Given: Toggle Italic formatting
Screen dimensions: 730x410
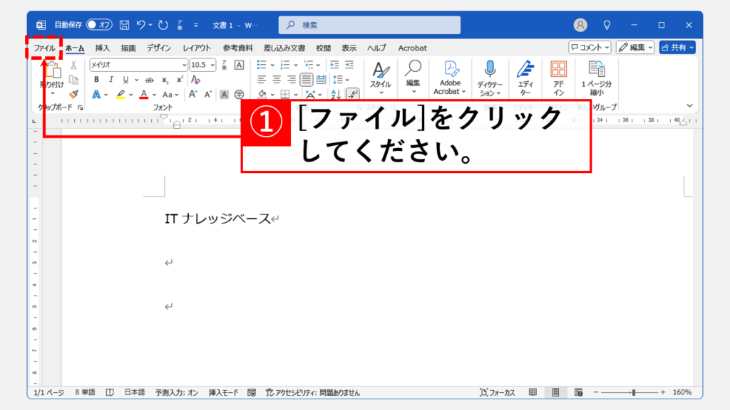Looking at the screenshot, I should tap(110, 80).
